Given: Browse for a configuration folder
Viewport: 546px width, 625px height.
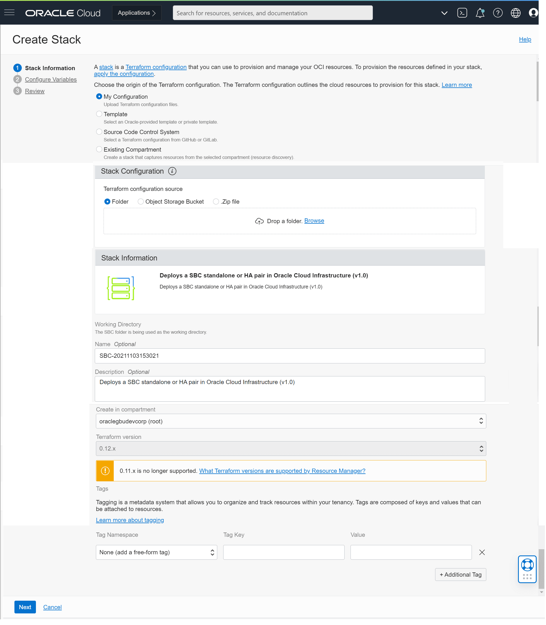Looking at the screenshot, I should pyautogui.click(x=314, y=221).
